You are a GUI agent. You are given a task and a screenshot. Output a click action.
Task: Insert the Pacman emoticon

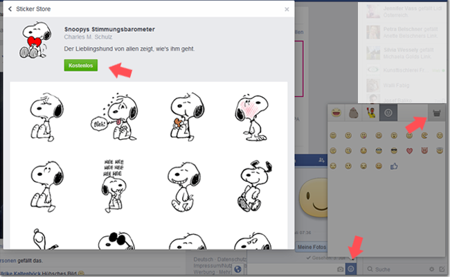point(424,135)
